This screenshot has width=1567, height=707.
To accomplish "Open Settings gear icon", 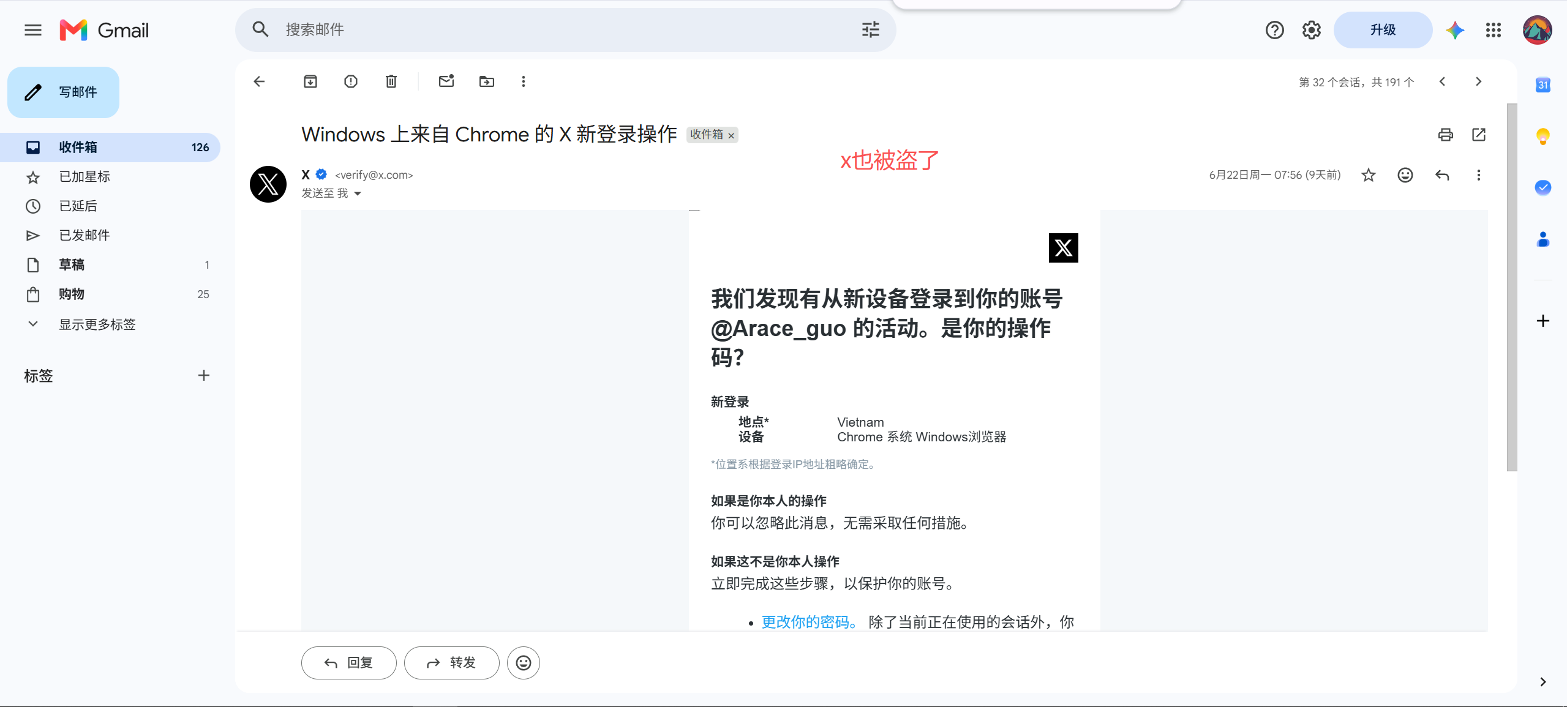I will [x=1311, y=30].
